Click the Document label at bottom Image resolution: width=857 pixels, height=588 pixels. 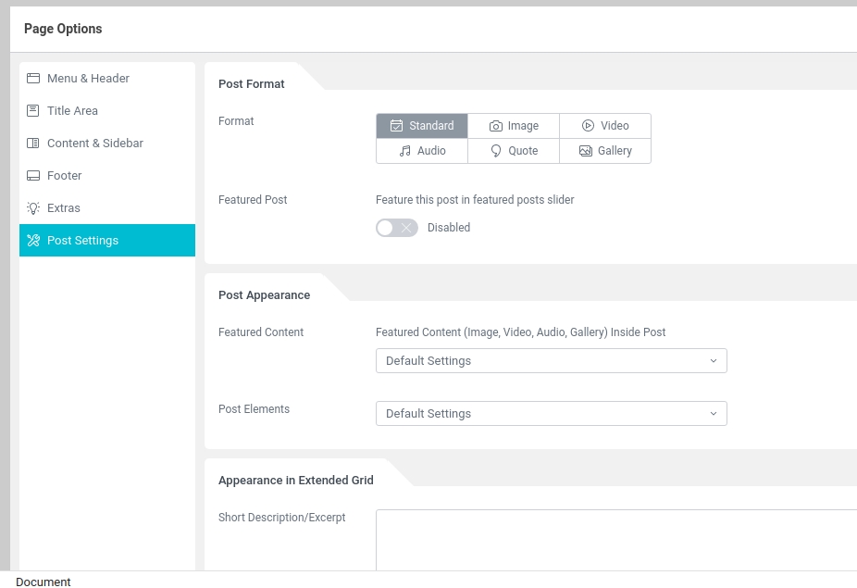(x=43, y=582)
